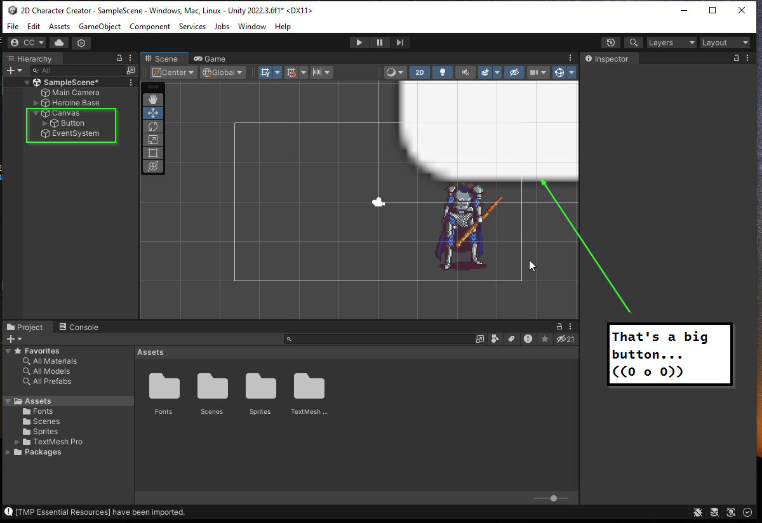The height and width of the screenshot is (523, 762).
Task: Click the Step frame button
Action: pyautogui.click(x=399, y=43)
